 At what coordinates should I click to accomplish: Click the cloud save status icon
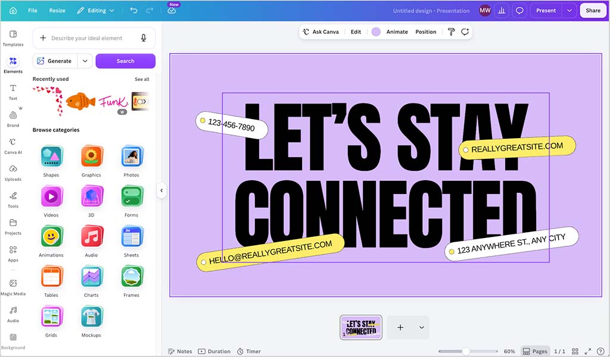point(172,11)
